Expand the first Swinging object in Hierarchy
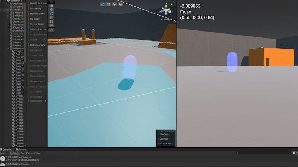298x167 pixels. click(8, 13)
